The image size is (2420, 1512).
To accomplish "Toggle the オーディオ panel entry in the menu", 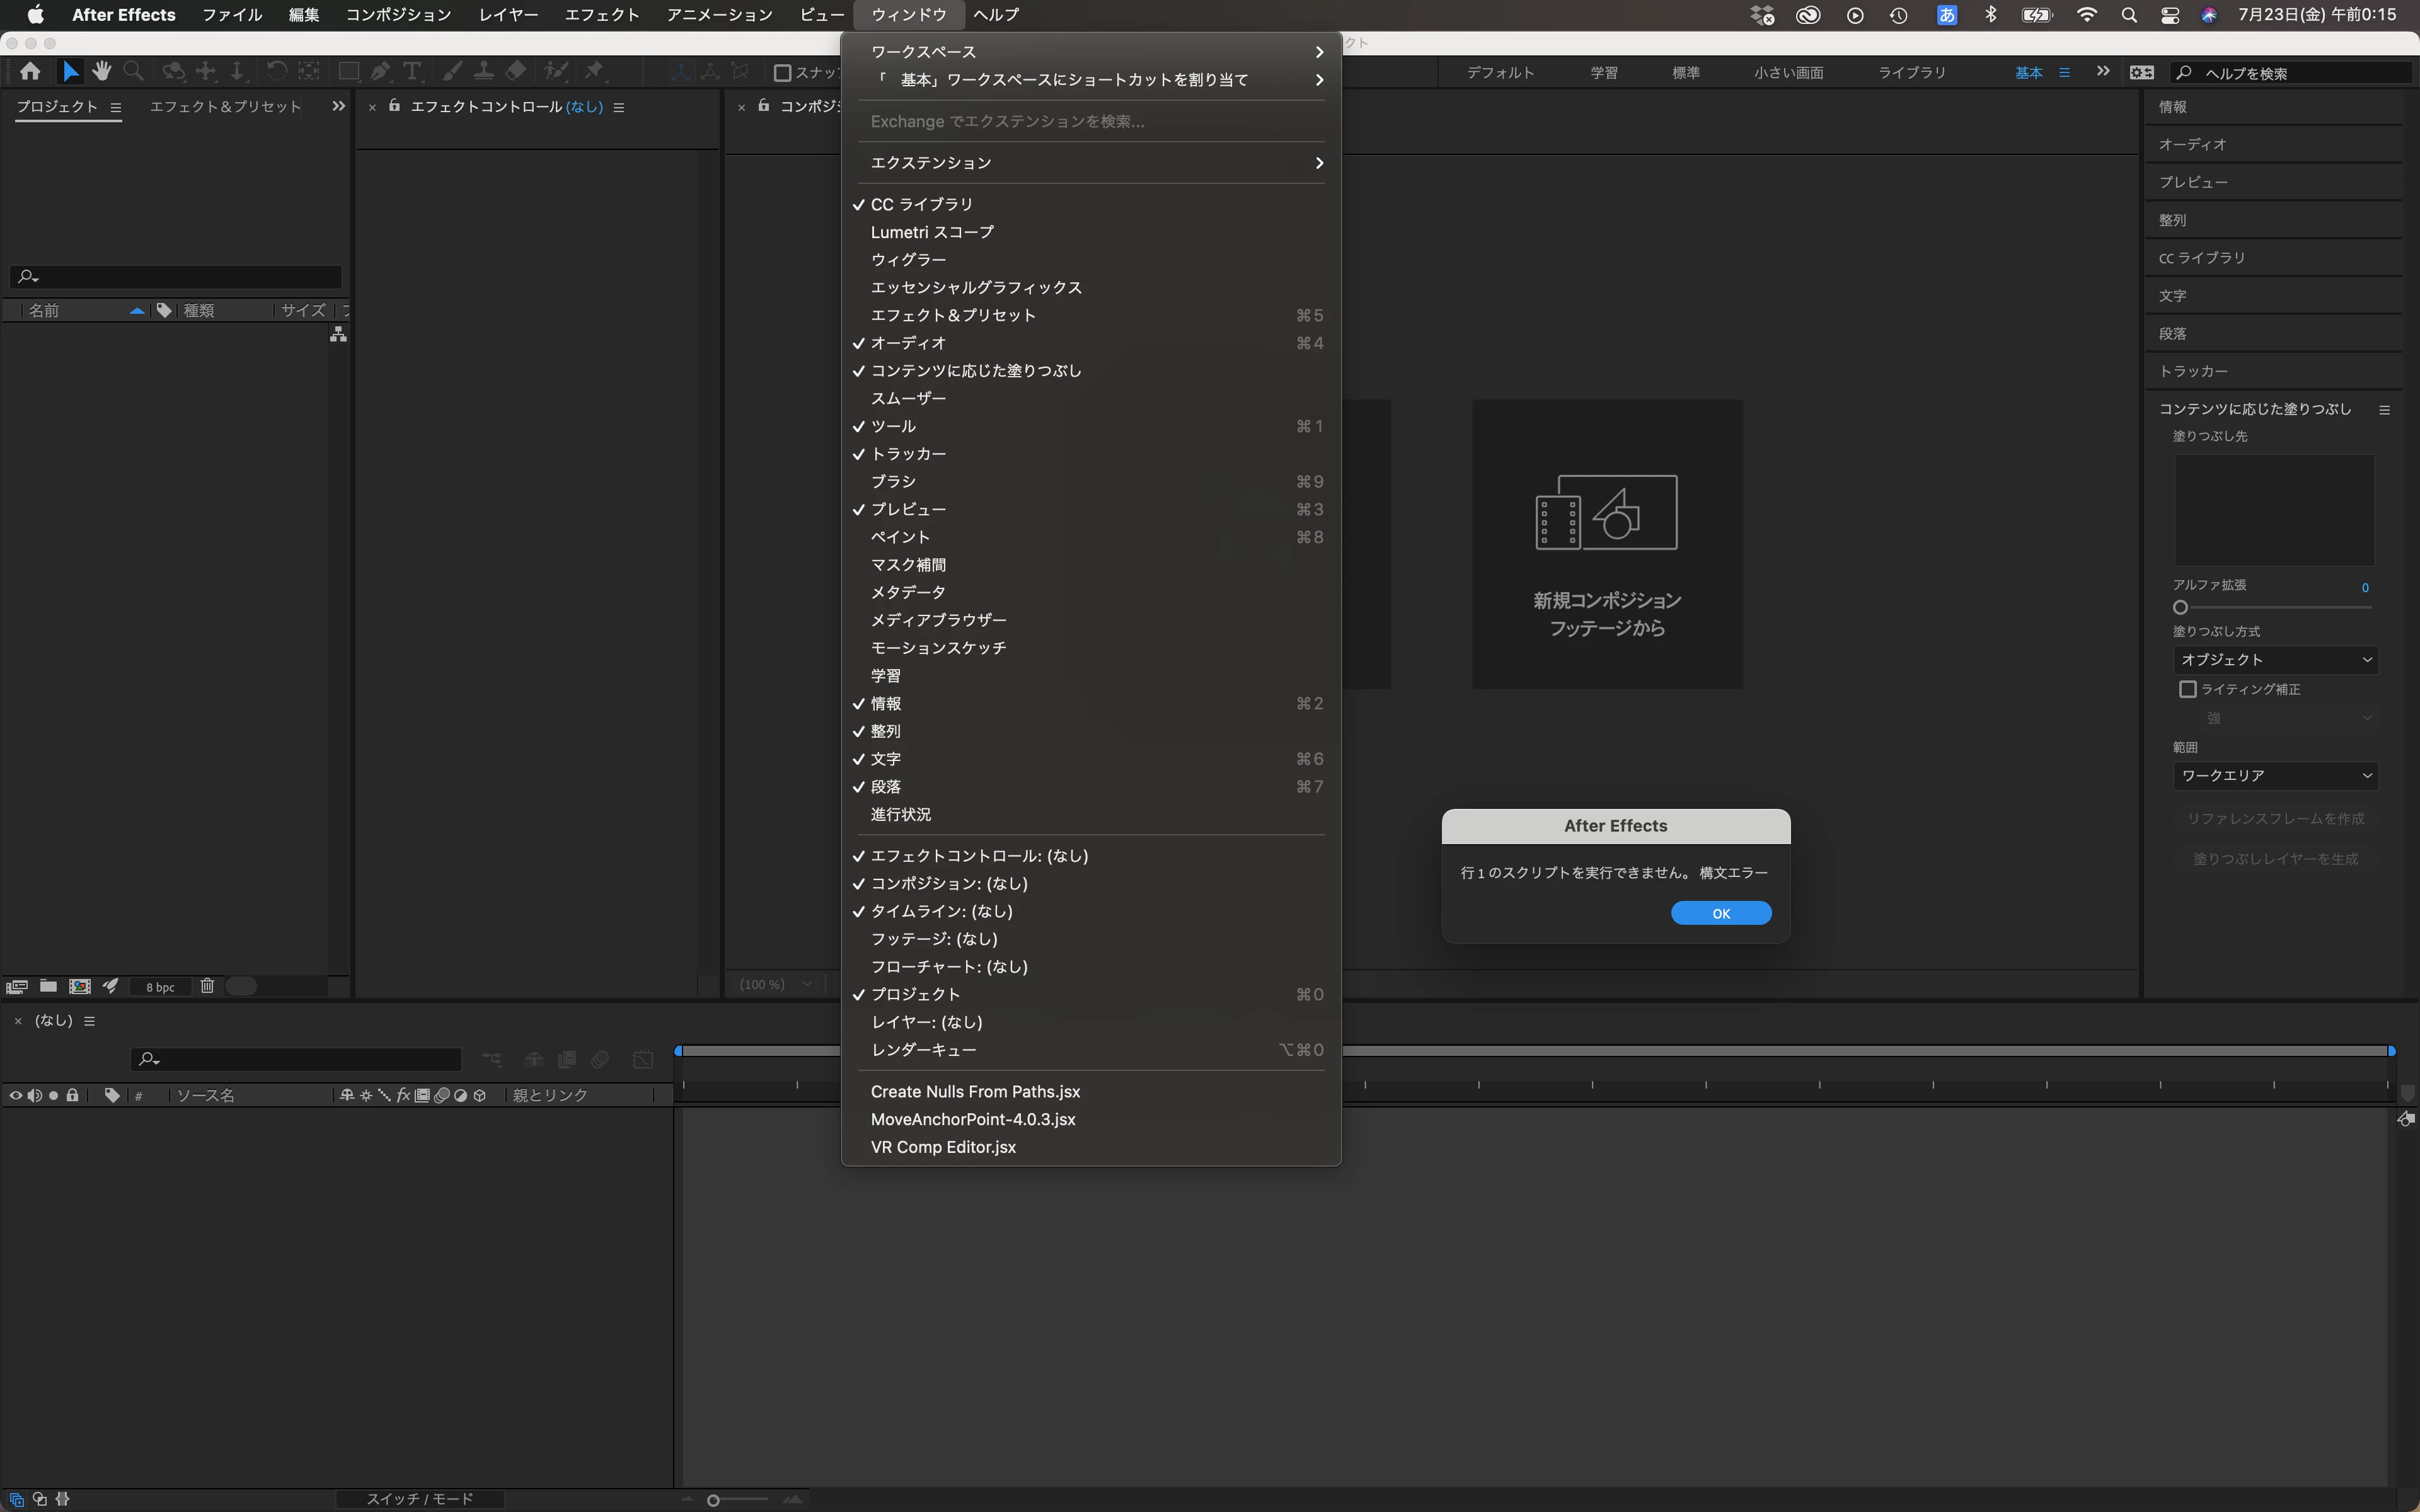I will click(908, 343).
